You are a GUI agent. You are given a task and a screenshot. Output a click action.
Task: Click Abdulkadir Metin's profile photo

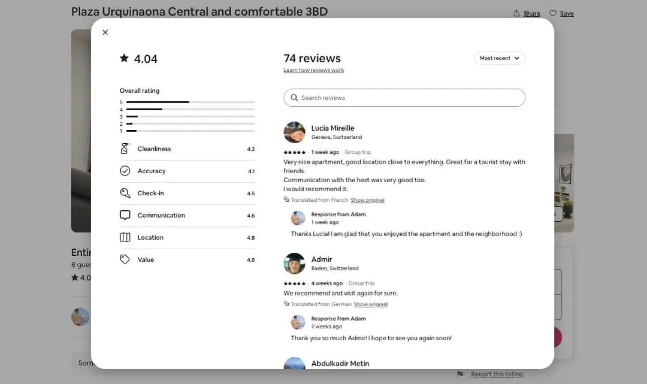(294, 363)
